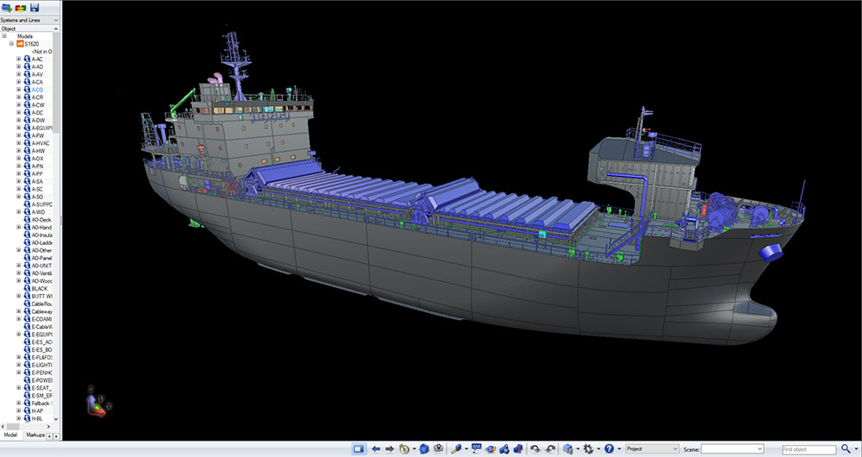
Task: Click the blue cube view icon
Action: (x=424, y=448)
